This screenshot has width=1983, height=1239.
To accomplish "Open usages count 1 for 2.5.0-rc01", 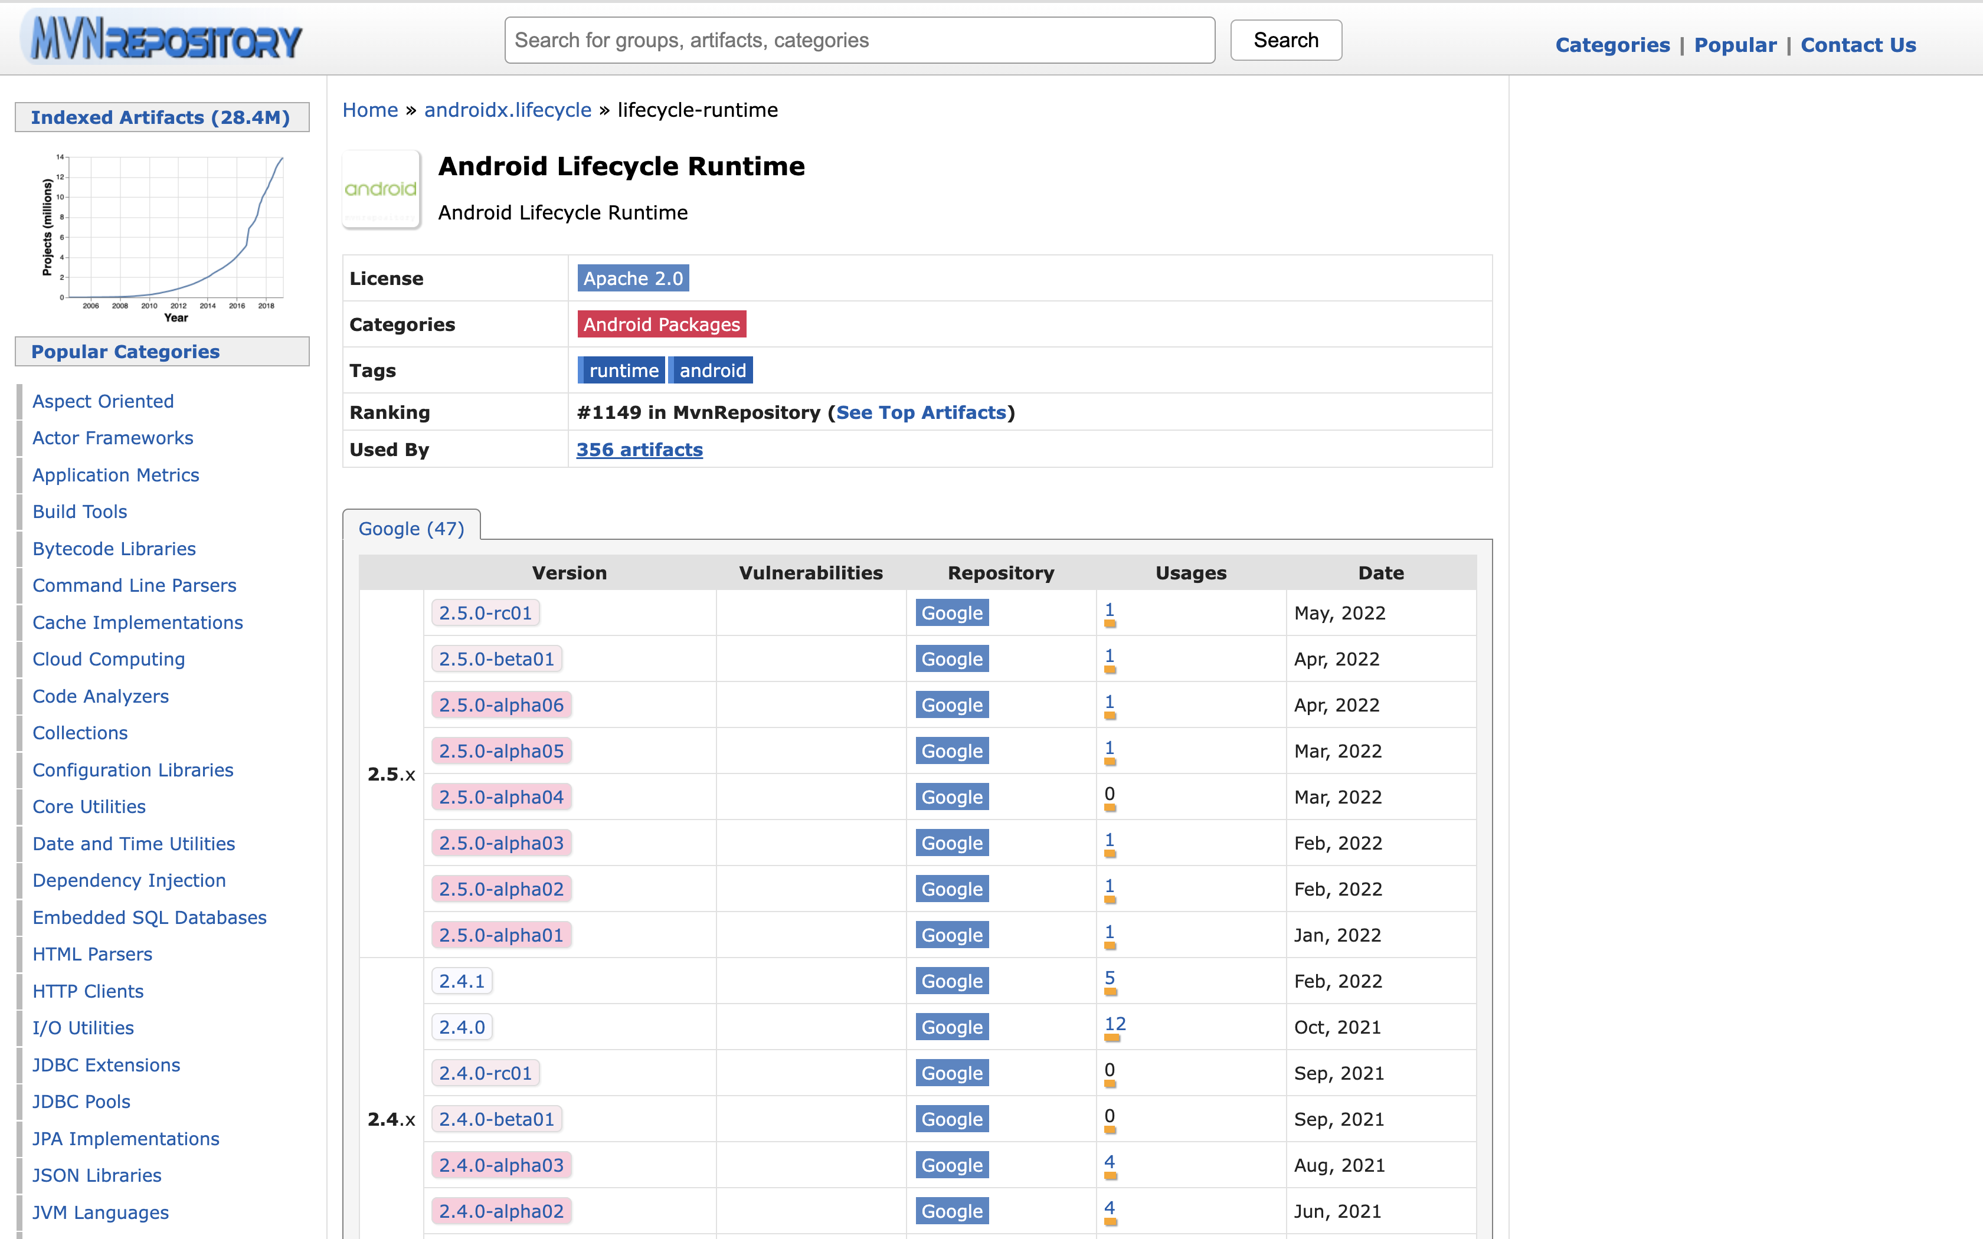I will [1110, 609].
